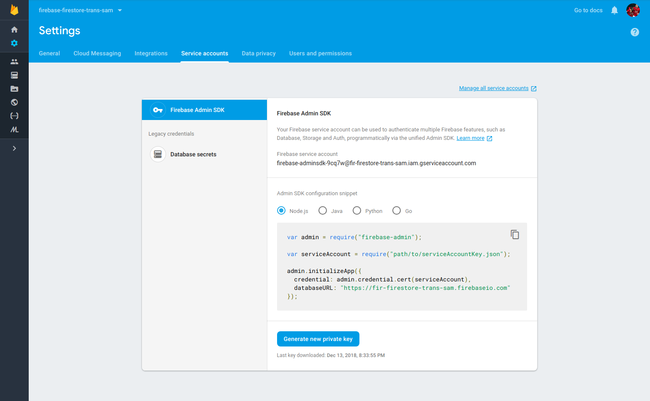Open the Functions brackets icon
650x401 pixels.
pyautogui.click(x=14, y=116)
